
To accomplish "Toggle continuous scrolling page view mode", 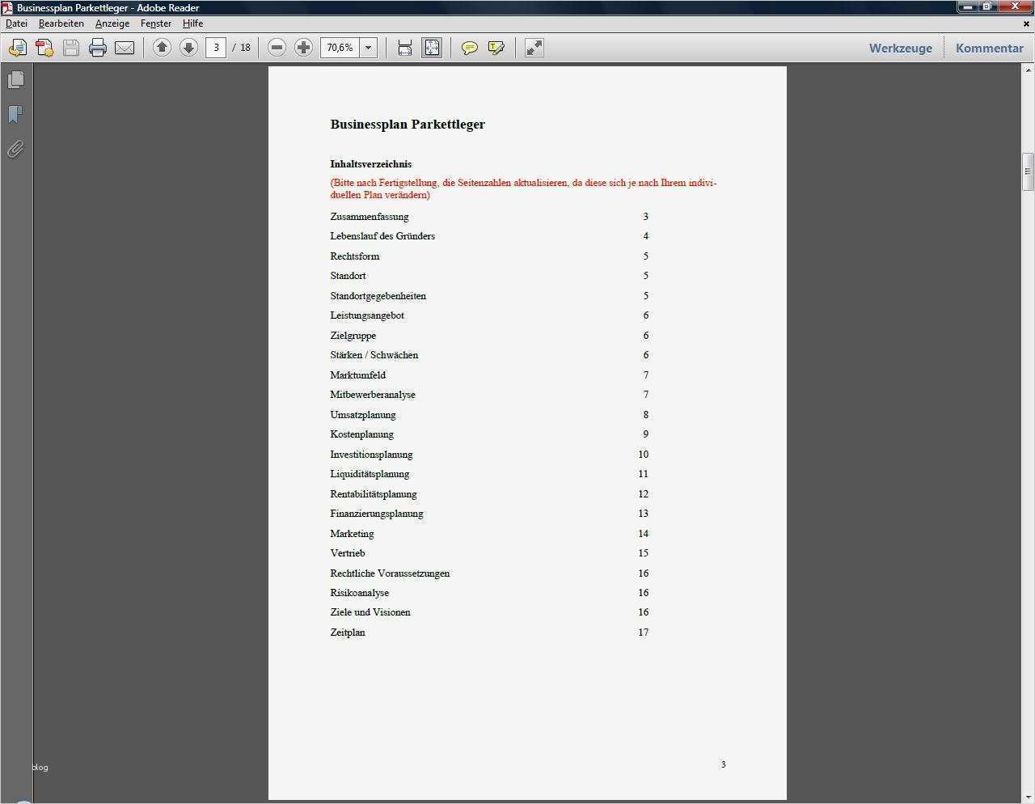I will pos(404,47).
